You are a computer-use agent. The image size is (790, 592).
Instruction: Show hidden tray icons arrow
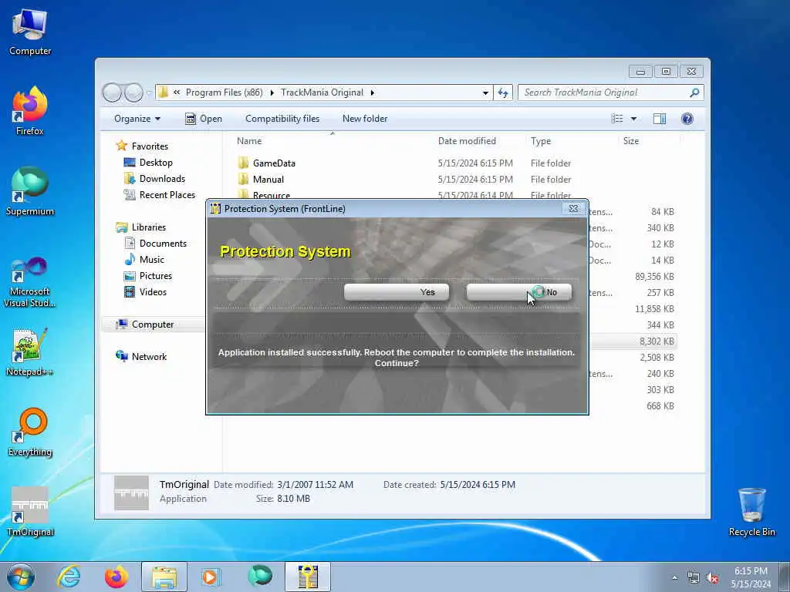[674, 577]
